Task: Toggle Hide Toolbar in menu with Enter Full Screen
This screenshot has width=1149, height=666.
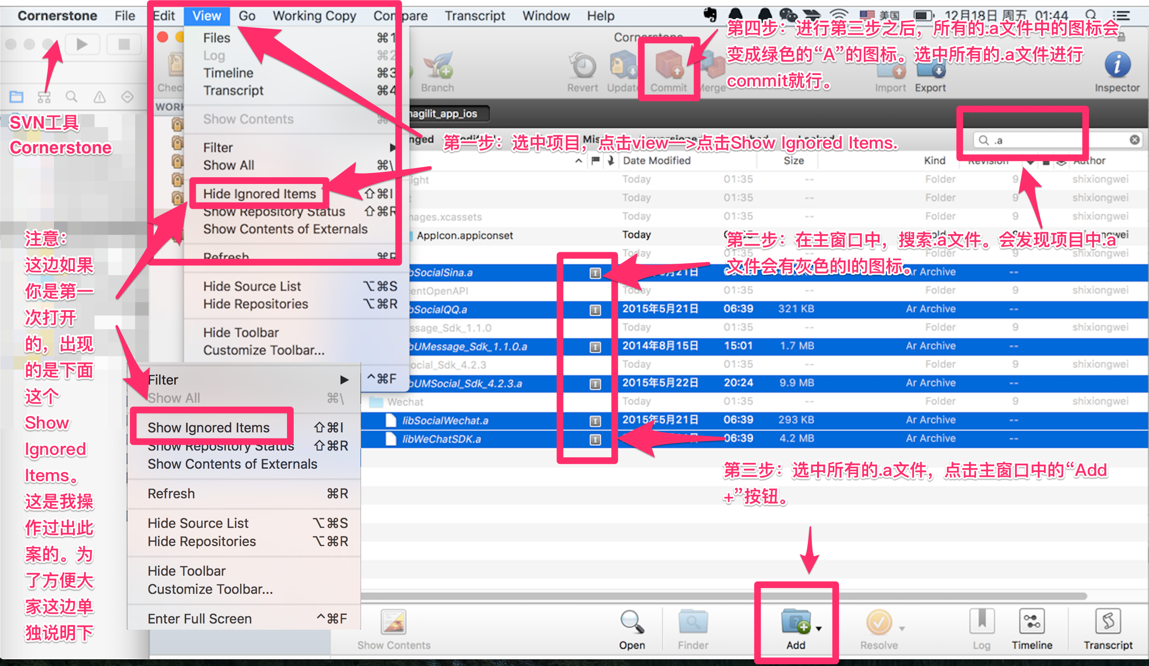Action: click(x=245, y=571)
